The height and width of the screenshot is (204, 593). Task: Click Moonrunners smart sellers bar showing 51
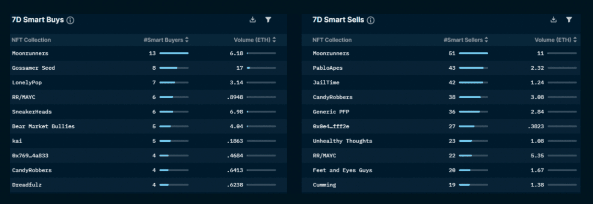pos(474,53)
